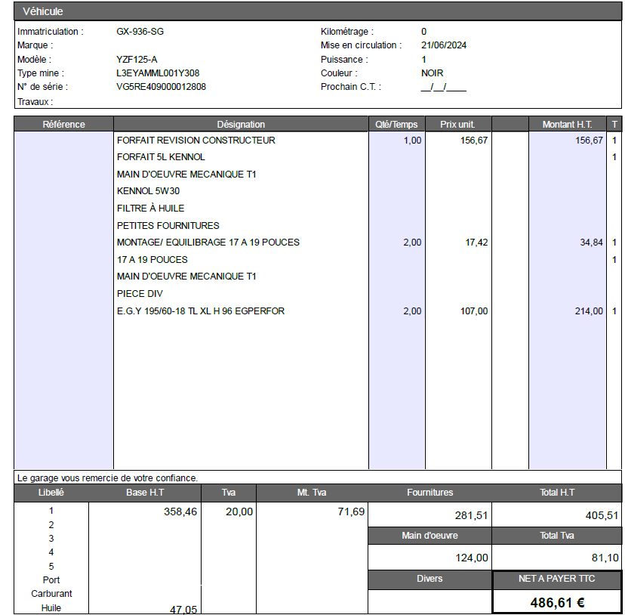Click the Mt. Tva value 71,69
The image size is (625, 615).
point(351,511)
